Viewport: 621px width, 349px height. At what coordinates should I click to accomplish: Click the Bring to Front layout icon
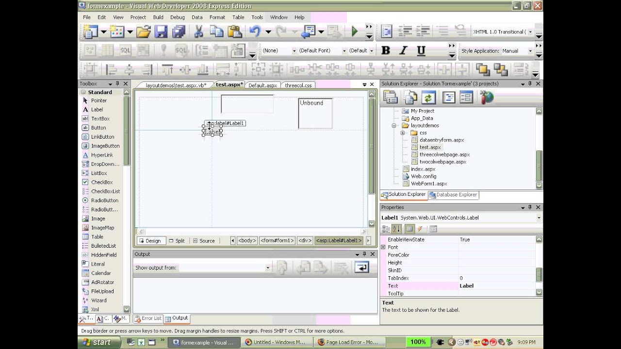(x=482, y=69)
